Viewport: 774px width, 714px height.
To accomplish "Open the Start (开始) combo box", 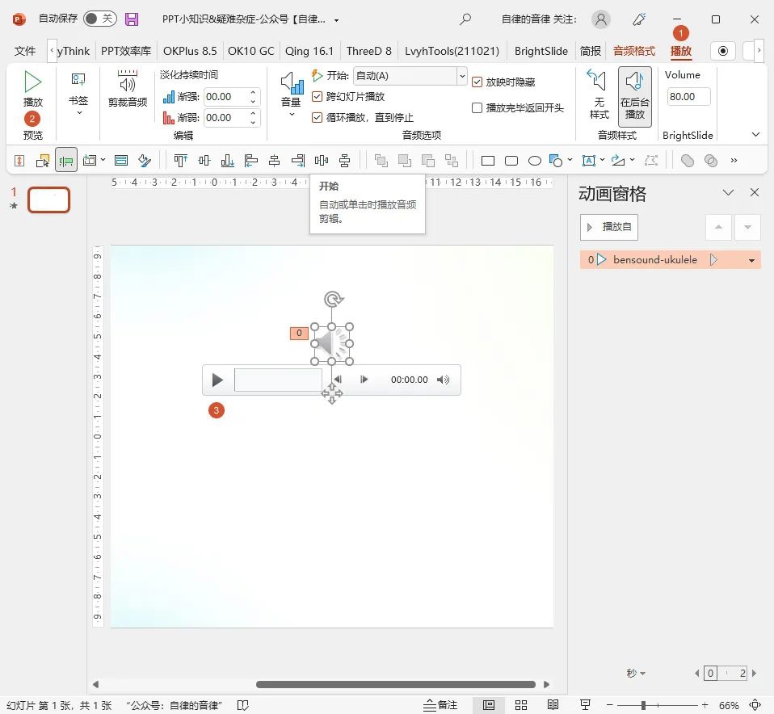I will pyautogui.click(x=410, y=76).
